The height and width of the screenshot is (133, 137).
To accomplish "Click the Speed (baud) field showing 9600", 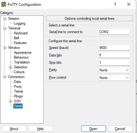I will click(x=114, y=48).
